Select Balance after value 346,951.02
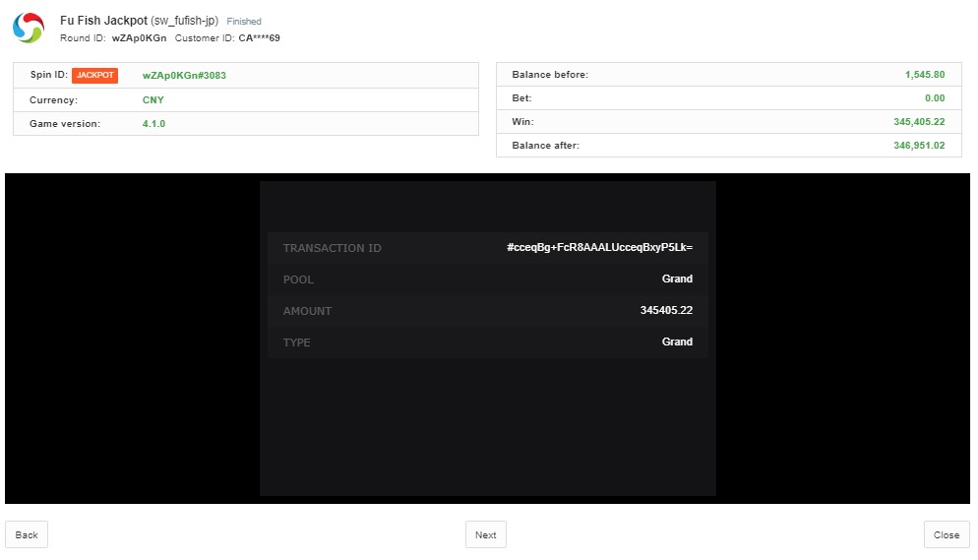 pyautogui.click(x=919, y=146)
